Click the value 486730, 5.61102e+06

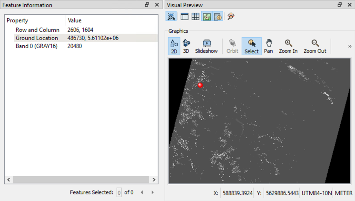(93, 38)
